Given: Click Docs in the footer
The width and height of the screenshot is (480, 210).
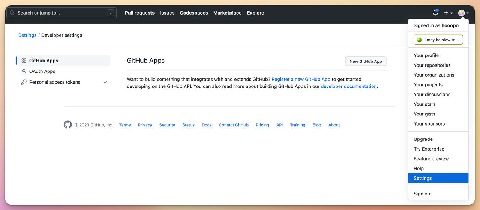Looking at the screenshot, I should pos(207,125).
